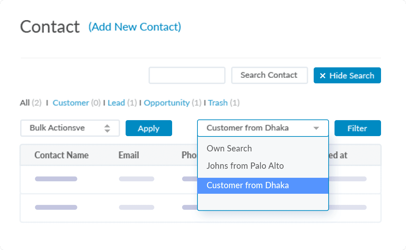Viewport: 406px width, 250px height.
Task: Open Add New Contact
Action: [x=135, y=27]
